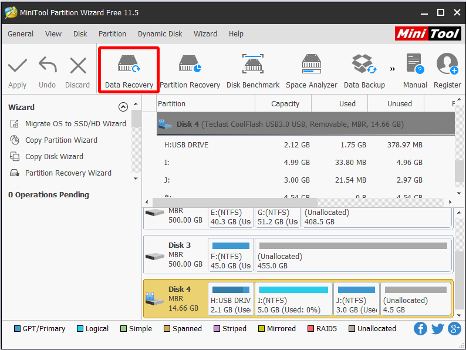The width and height of the screenshot is (466, 350).
Task: Open the Dynamic Disk menu
Action: [x=160, y=34]
